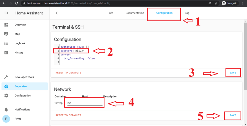Click the back arrow in add-on header
247x126 pixels.
57,13
